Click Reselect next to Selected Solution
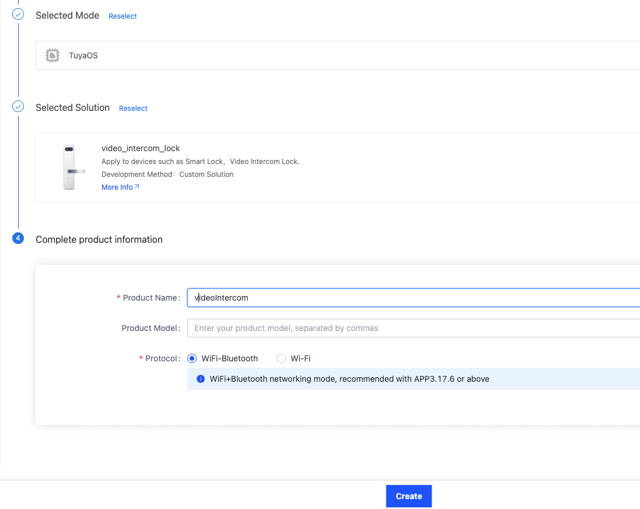 tap(133, 109)
